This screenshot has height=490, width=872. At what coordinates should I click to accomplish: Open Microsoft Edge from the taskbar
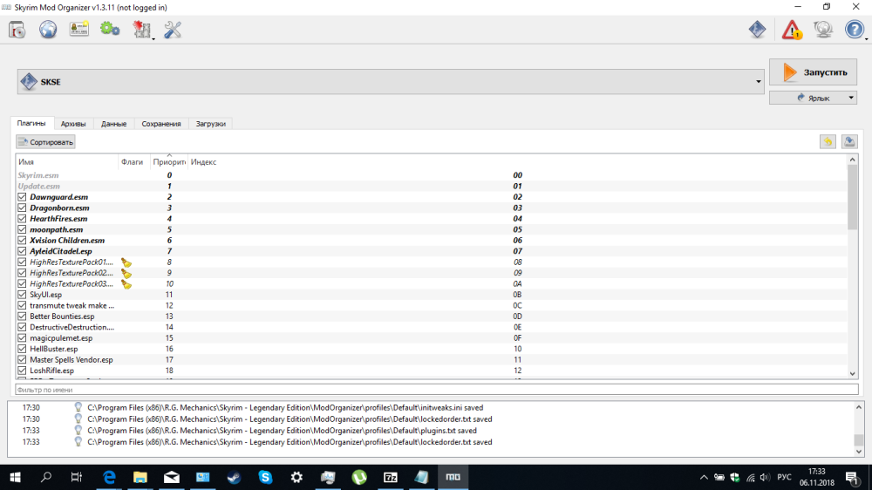109,477
